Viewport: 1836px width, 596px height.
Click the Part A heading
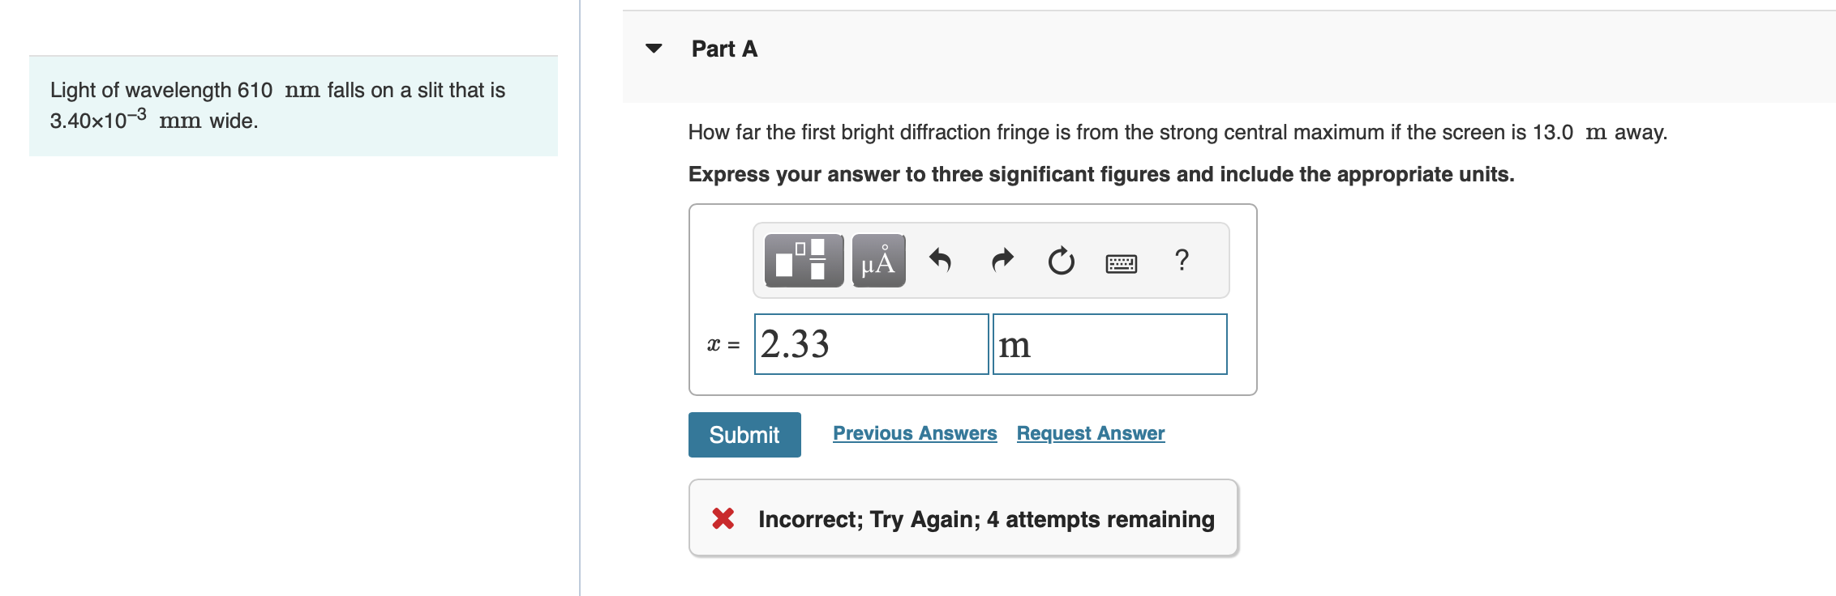(x=724, y=49)
